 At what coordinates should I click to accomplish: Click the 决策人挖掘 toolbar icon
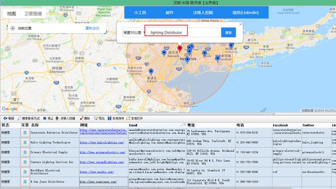pyautogui.click(x=57, y=118)
